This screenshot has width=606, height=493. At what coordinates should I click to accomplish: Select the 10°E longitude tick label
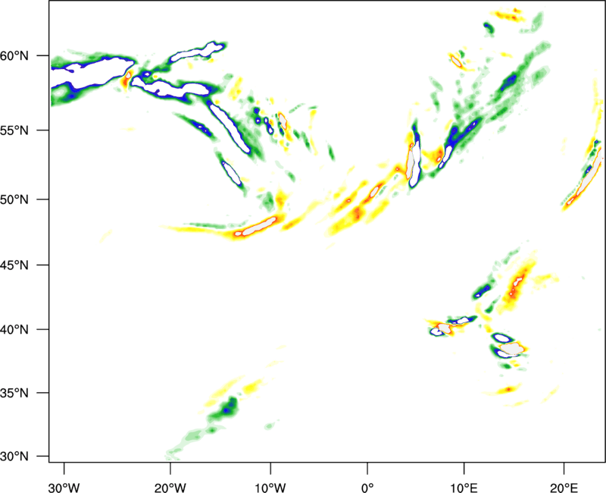[463, 485]
